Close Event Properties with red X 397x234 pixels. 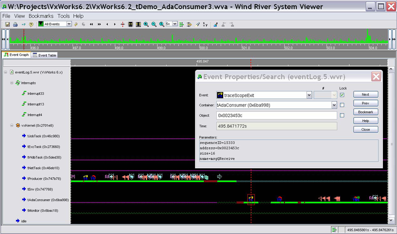pos(376,77)
